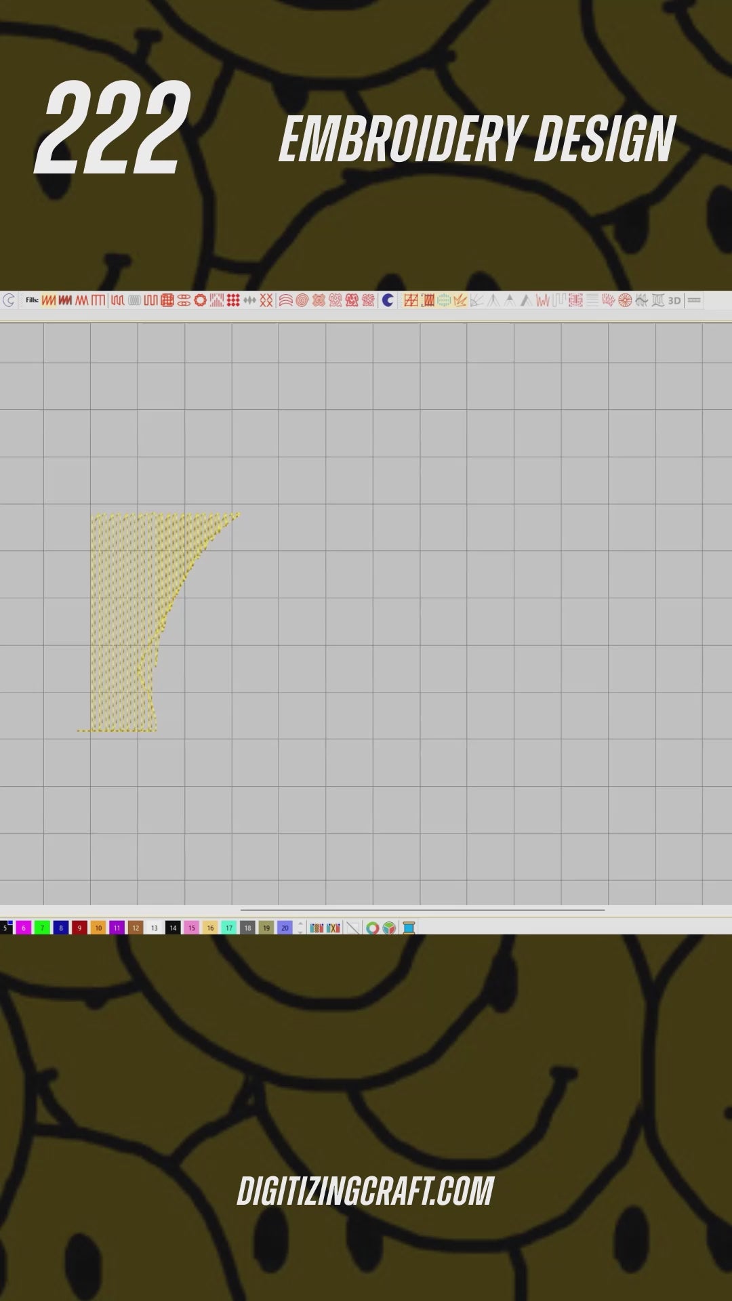Click the pie-chart color icon
The height and width of the screenshot is (1301, 732).
pos(389,928)
